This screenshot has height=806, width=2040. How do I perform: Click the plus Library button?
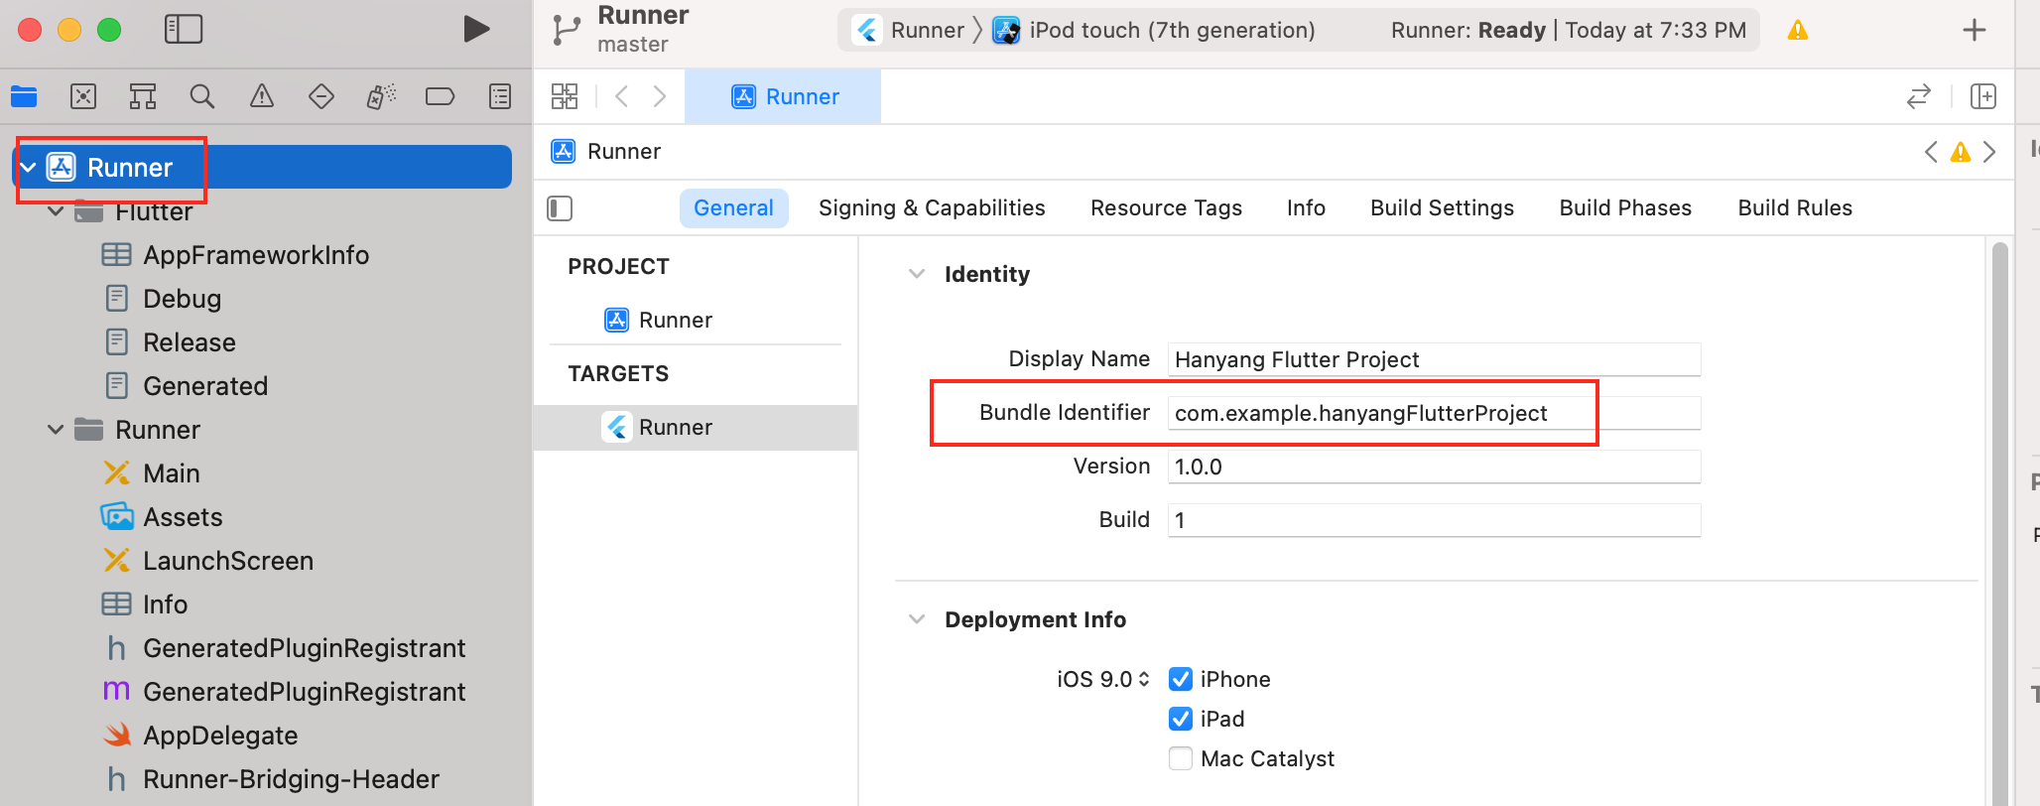click(1975, 30)
